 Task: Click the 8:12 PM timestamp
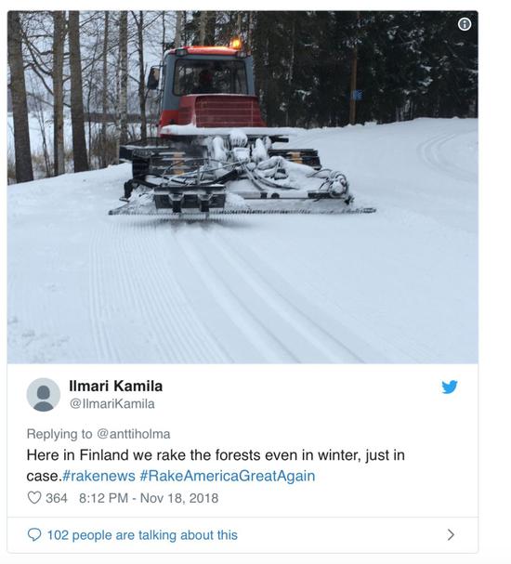coord(103,498)
